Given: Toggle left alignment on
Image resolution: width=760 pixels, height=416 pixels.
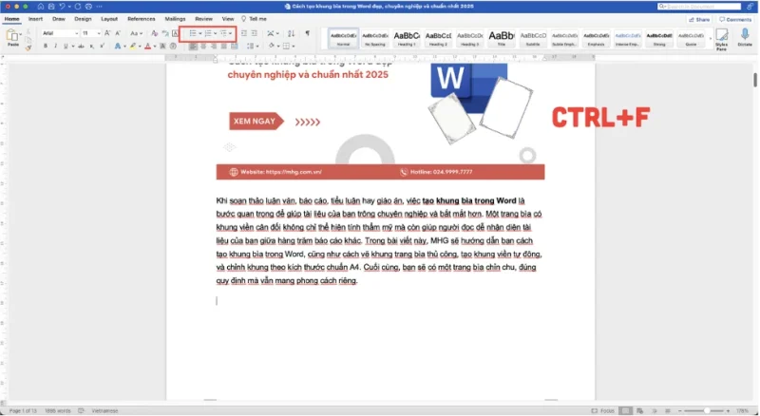Looking at the screenshot, I should 194,46.
